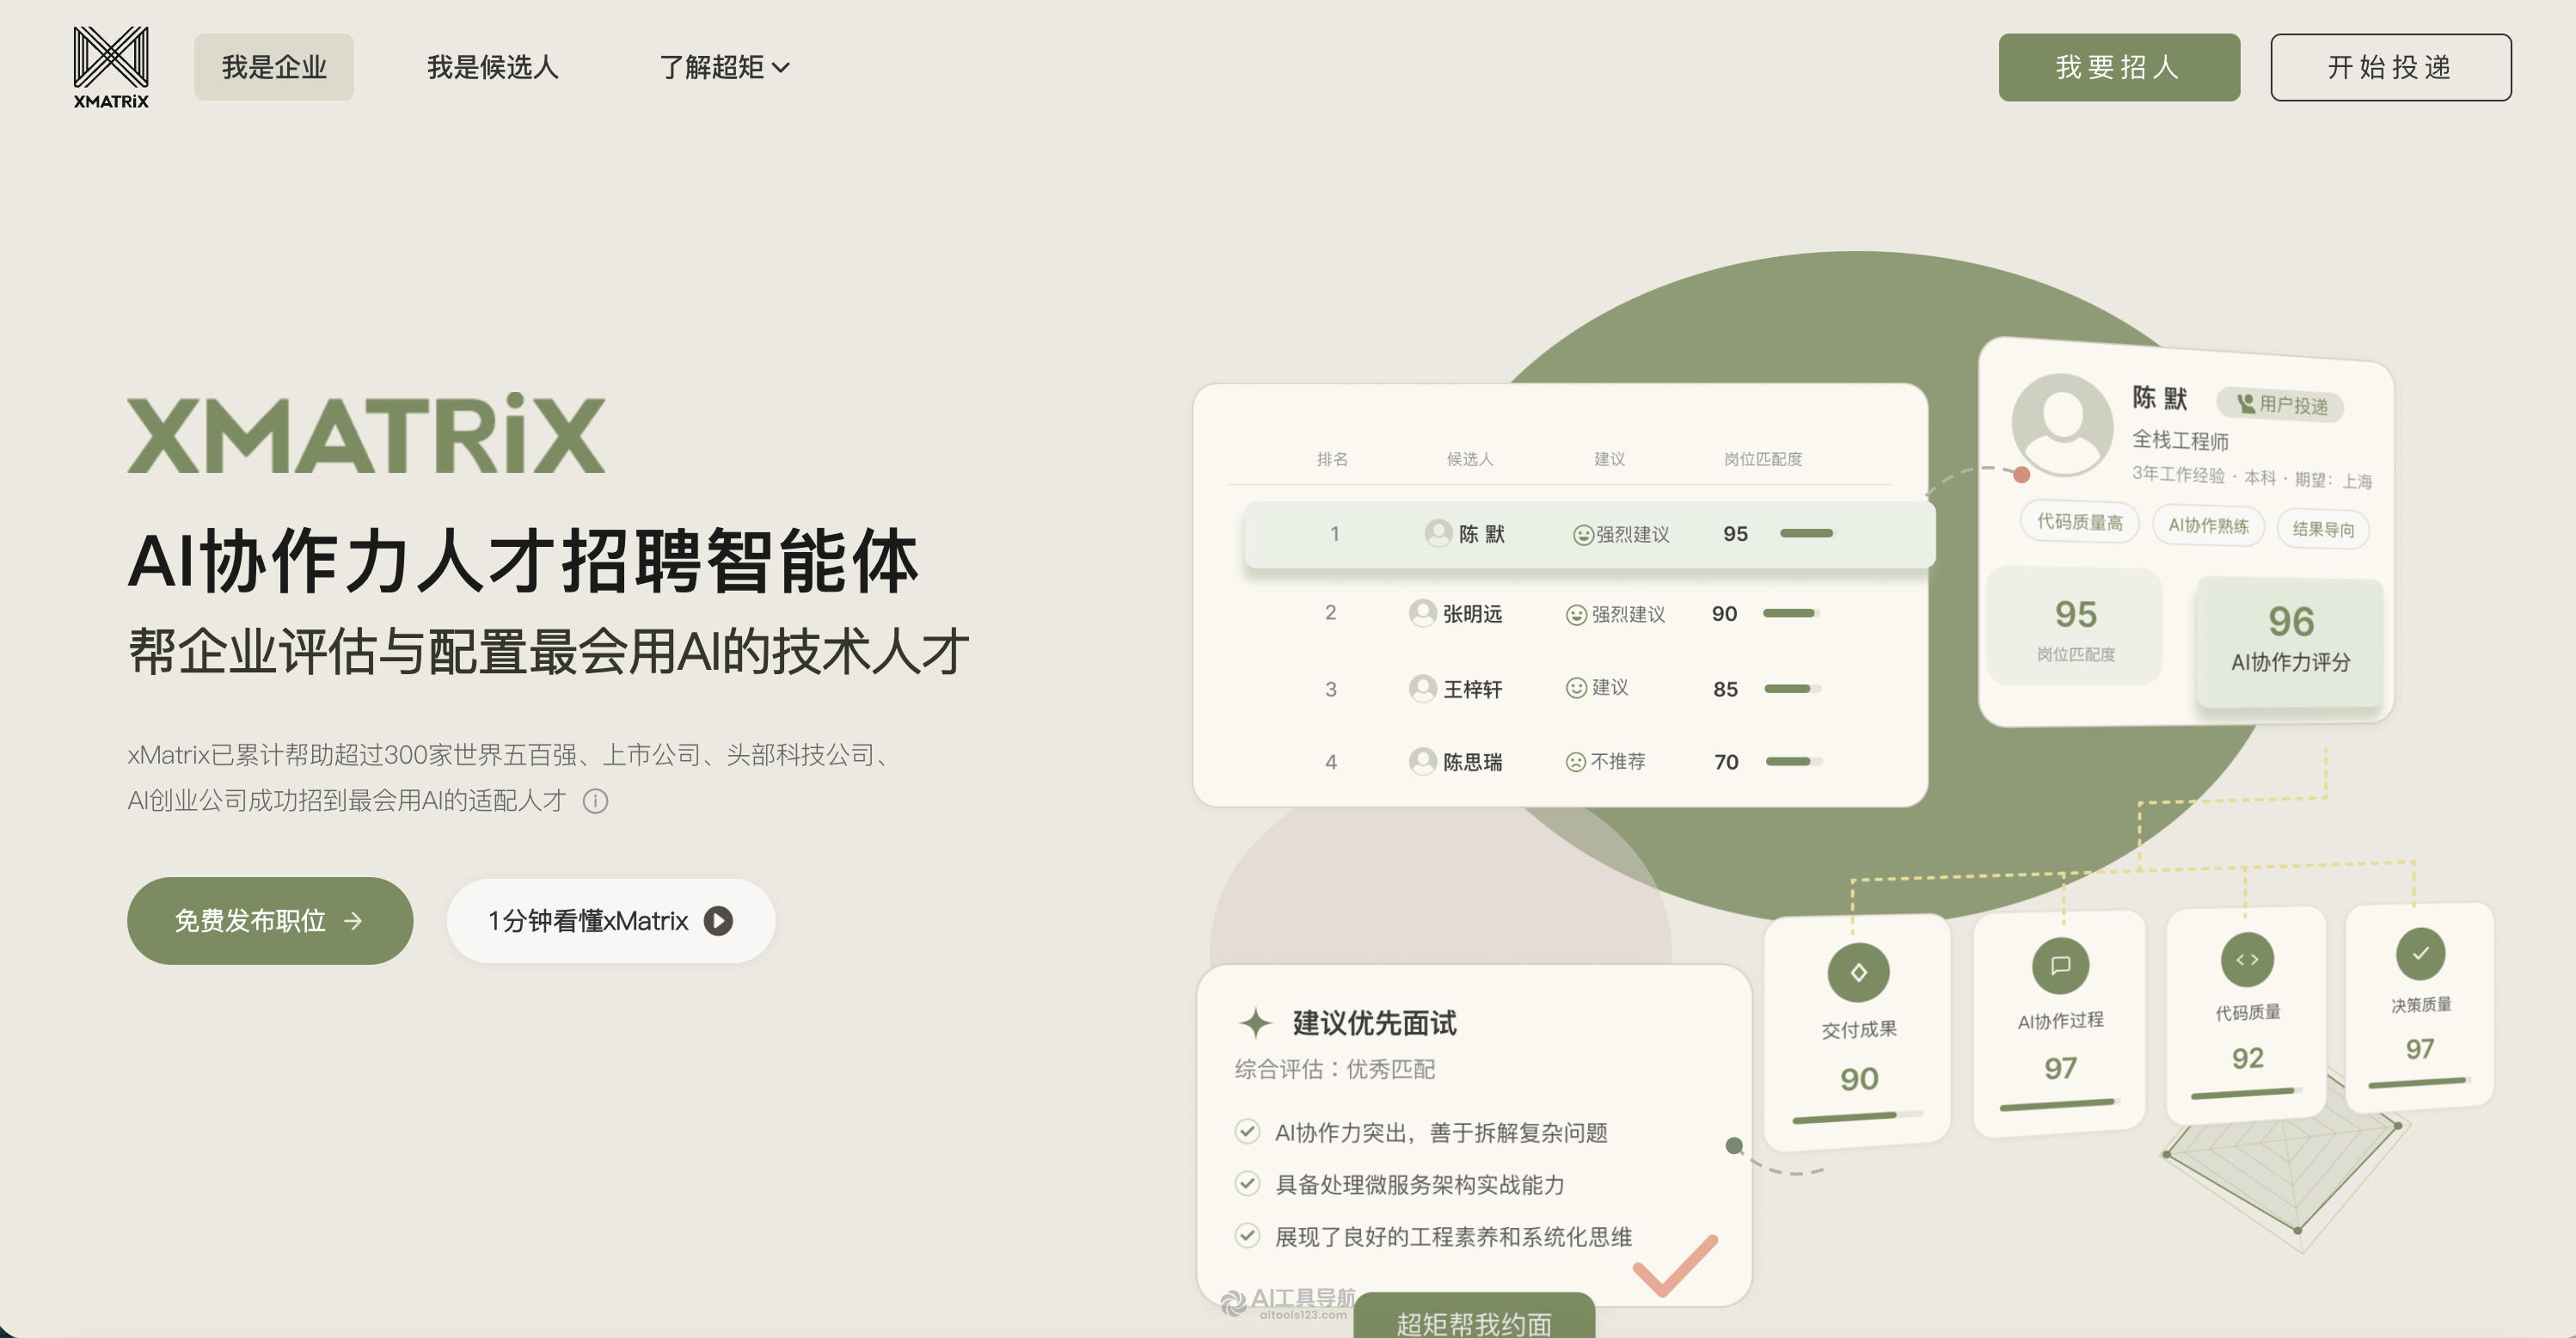Click the avatar icon next to 王梓轩
Screen dimensions: 2576x1338
tap(1422, 688)
